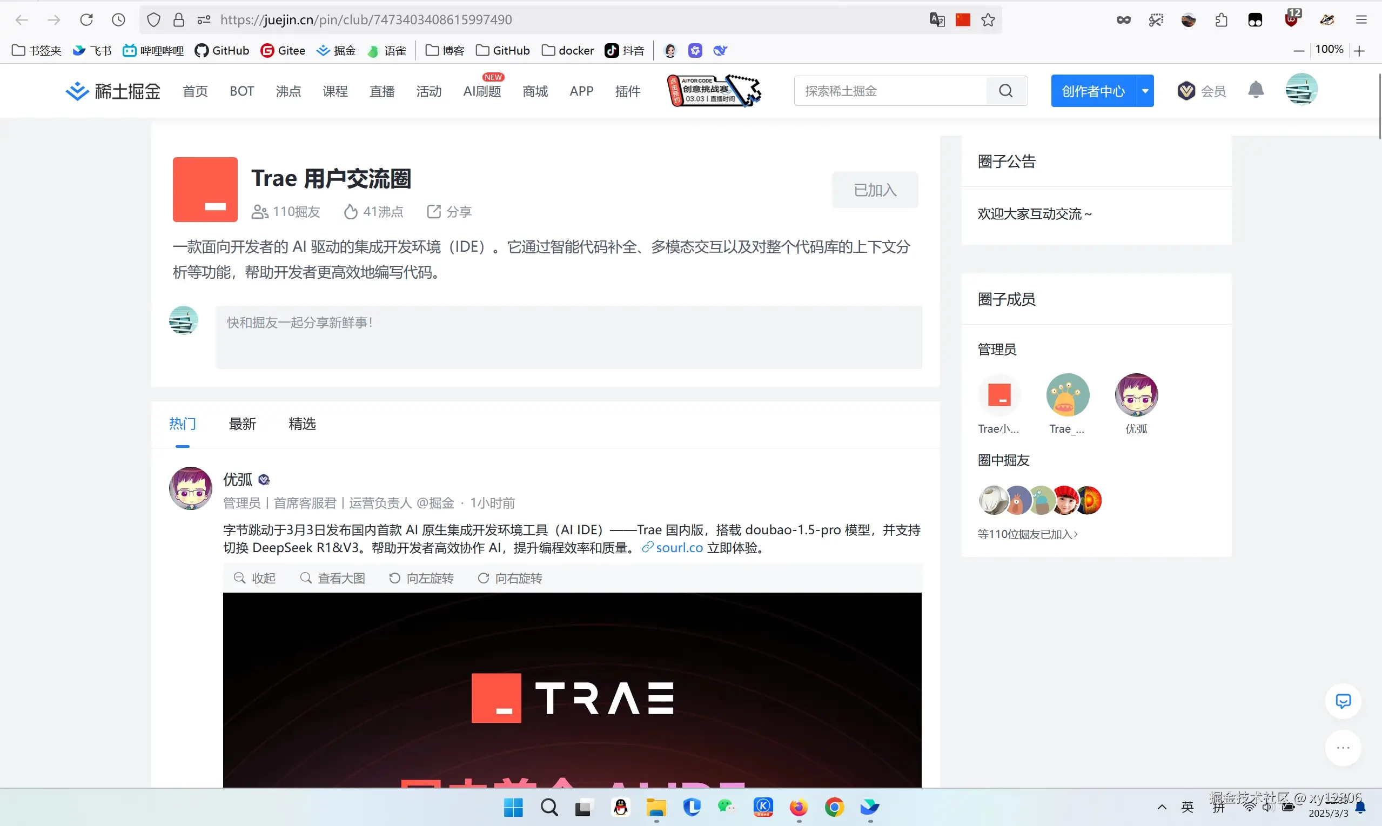Bookmark this page via the star icon
Screen dimensions: 1382x826
(x=988, y=19)
